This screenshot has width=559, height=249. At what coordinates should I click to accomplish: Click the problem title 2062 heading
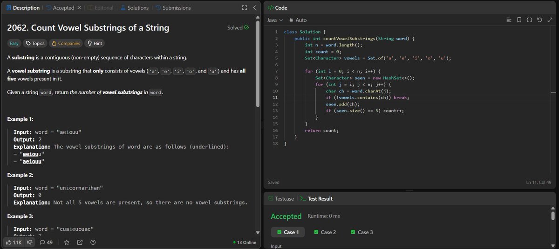point(88,28)
